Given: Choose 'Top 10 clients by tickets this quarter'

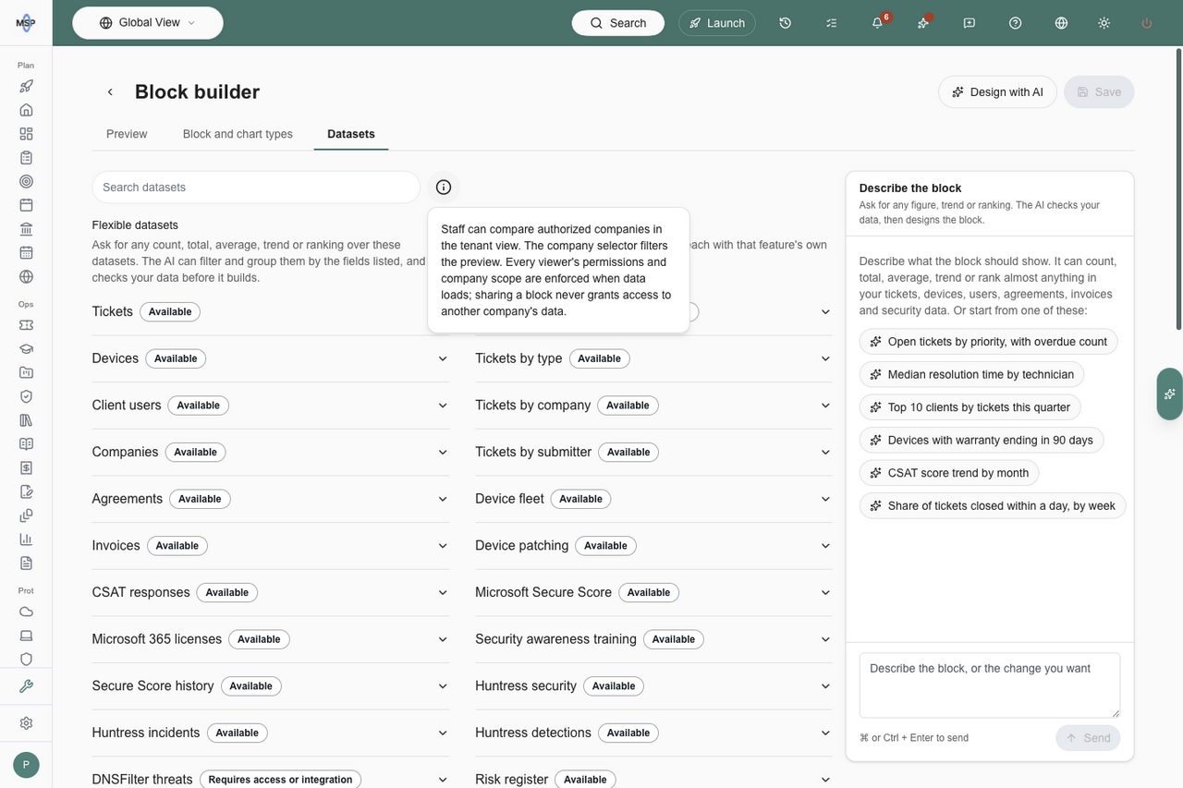Looking at the screenshot, I should pos(970,407).
